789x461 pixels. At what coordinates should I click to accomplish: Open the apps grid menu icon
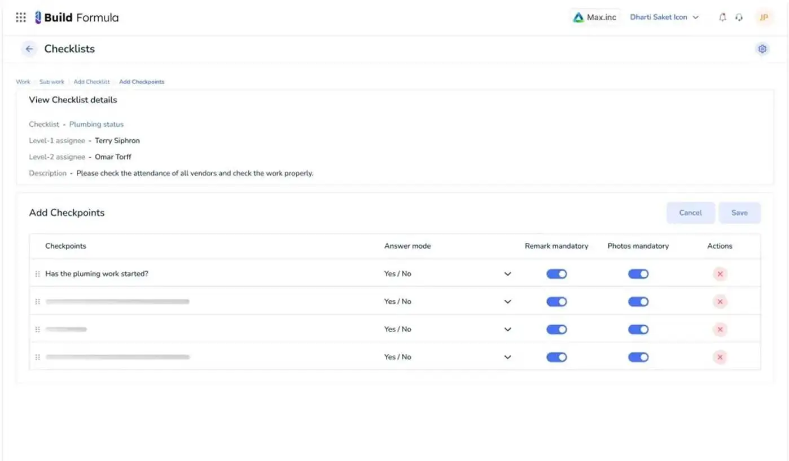[x=21, y=17]
